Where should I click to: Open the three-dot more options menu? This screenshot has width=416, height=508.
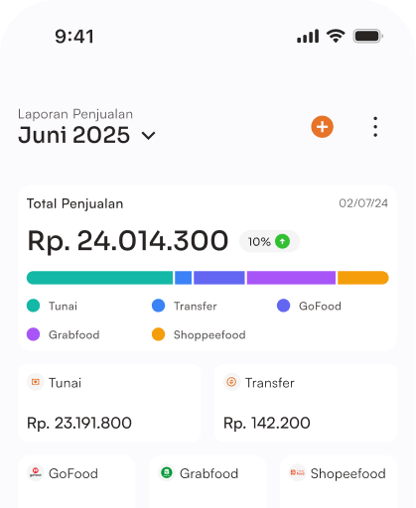(375, 127)
